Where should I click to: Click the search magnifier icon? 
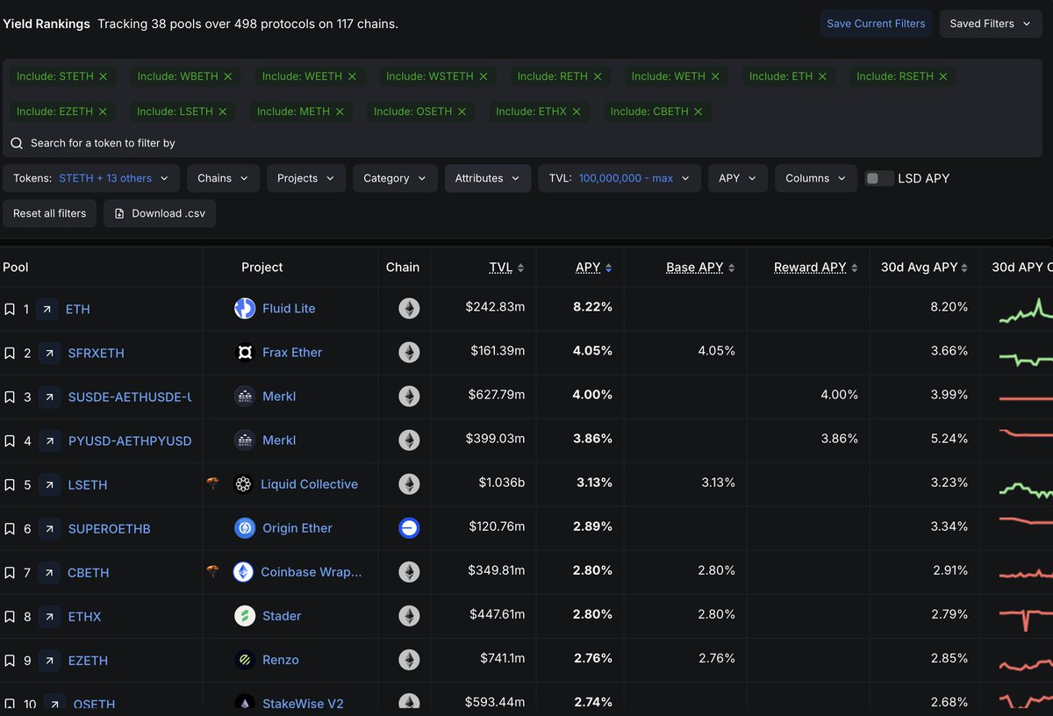17,142
